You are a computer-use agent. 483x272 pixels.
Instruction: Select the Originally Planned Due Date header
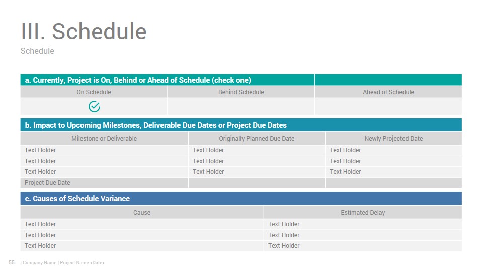pyautogui.click(x=257, y=138)
